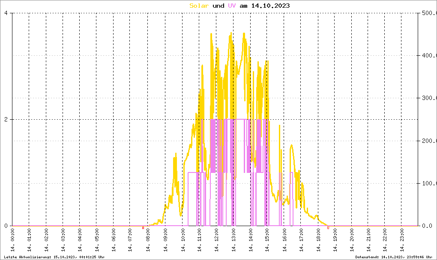The height and width of the screenshot is (260, 437).
Task: Click the time axis label '14. 21:00'
Action: pyautogui.click(x=368, y=240)
